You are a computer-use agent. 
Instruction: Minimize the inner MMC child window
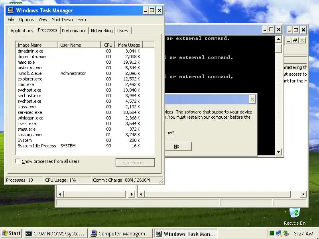288,41
